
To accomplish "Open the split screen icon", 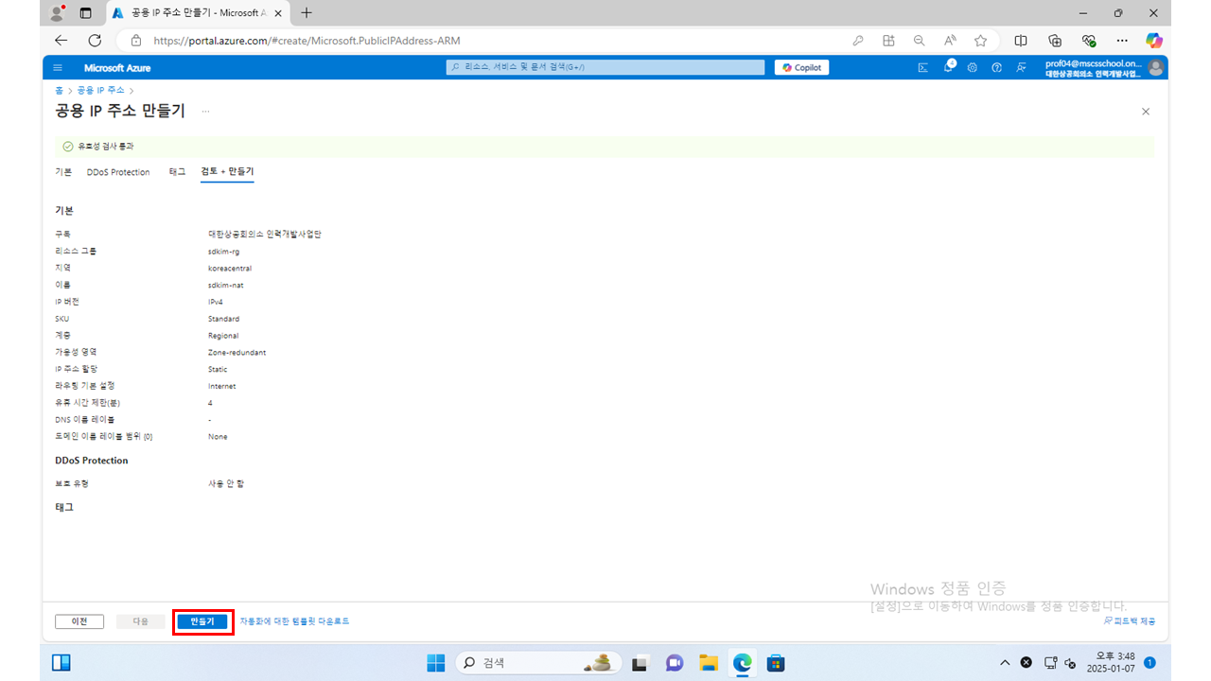I will (x=1021, y=41).
